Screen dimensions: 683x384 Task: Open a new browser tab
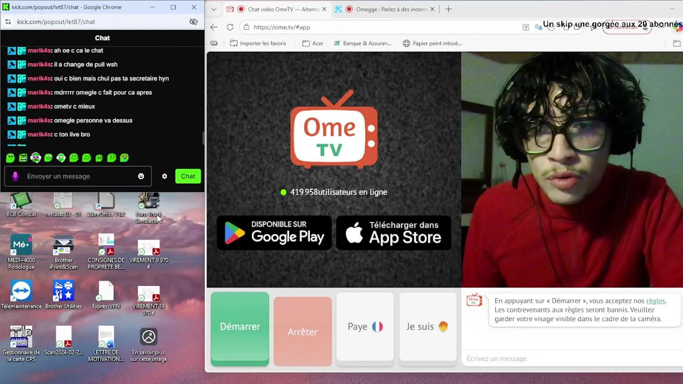pos(449,9)
